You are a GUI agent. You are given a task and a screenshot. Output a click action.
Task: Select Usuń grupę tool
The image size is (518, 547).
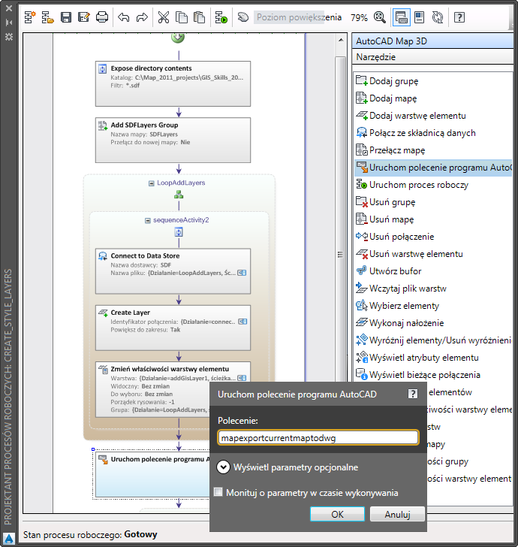point(434,202)
